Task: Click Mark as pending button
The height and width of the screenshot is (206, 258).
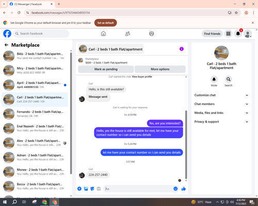Action: tap(106, 69)
